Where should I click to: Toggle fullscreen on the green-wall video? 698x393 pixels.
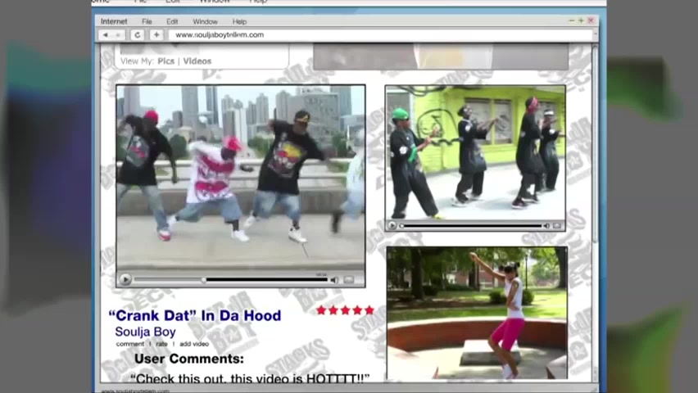[x=557, y=226]
